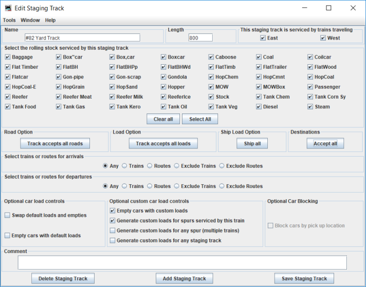366x287 pixels.
Task: Click inside the Comment text box
Action: click(x=182, y=262)
